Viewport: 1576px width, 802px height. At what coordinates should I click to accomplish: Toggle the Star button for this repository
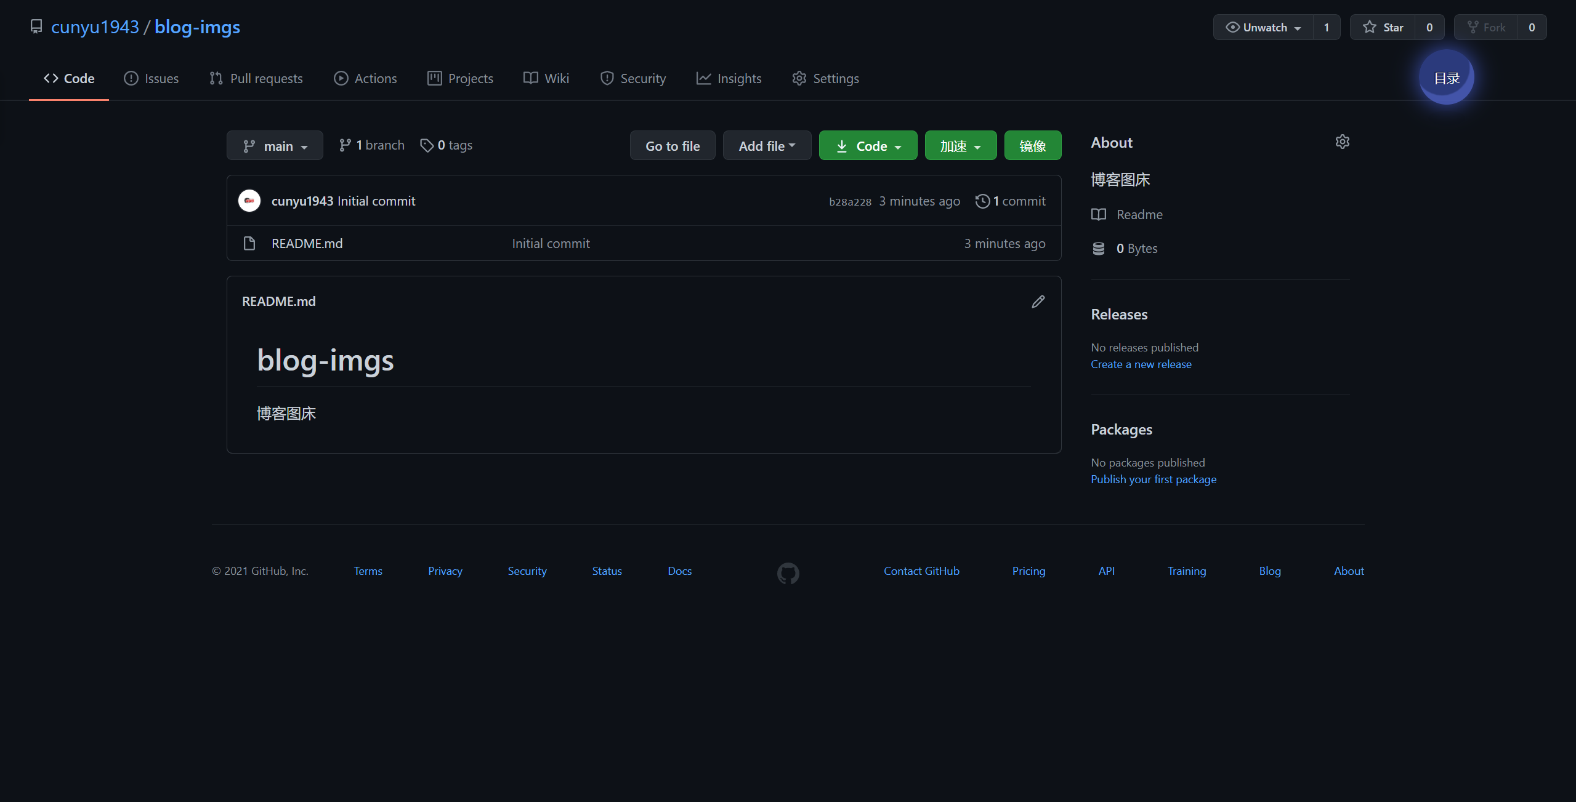(x=1383, y=27)
